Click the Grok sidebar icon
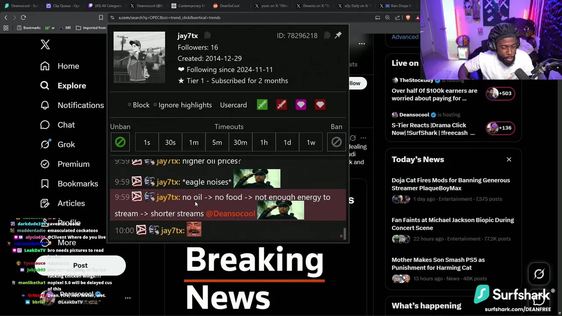This screenshot has height=316, width=562. (x=45, y=144)
